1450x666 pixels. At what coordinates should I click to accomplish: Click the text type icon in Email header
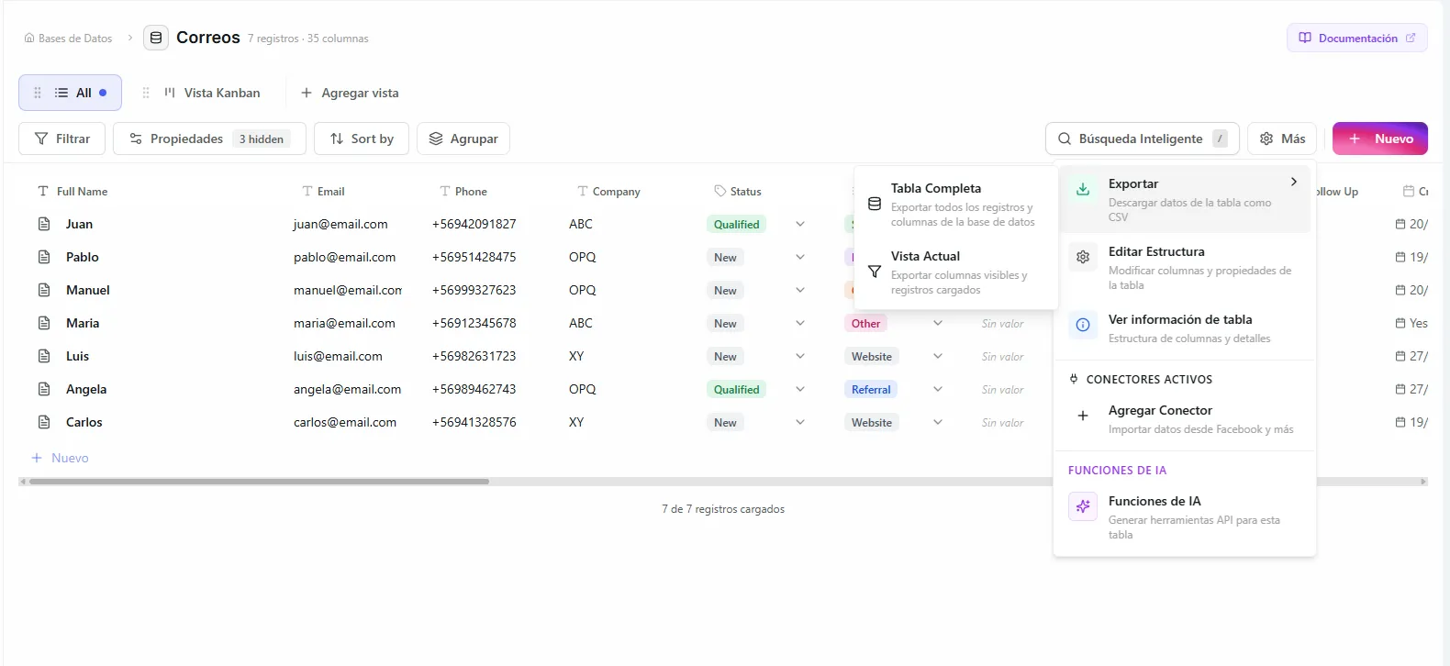[307, 191]
